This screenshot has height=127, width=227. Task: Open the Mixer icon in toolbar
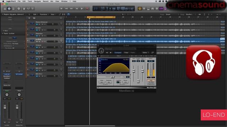[28, 8]
